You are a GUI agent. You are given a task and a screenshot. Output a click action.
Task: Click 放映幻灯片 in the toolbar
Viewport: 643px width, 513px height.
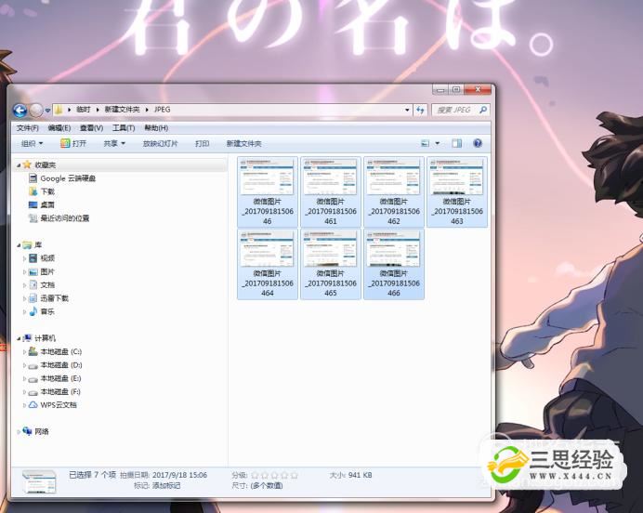pos(161,143)
